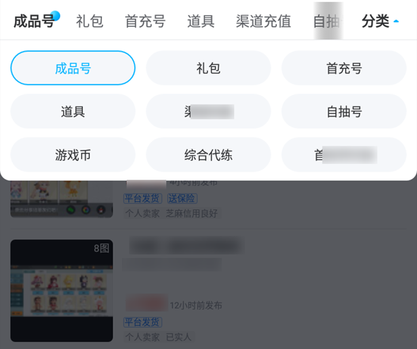Tap the green WeChat share icon
Image resolution: width=417 pixels, height=349 pixels.
tap(70, 210)
